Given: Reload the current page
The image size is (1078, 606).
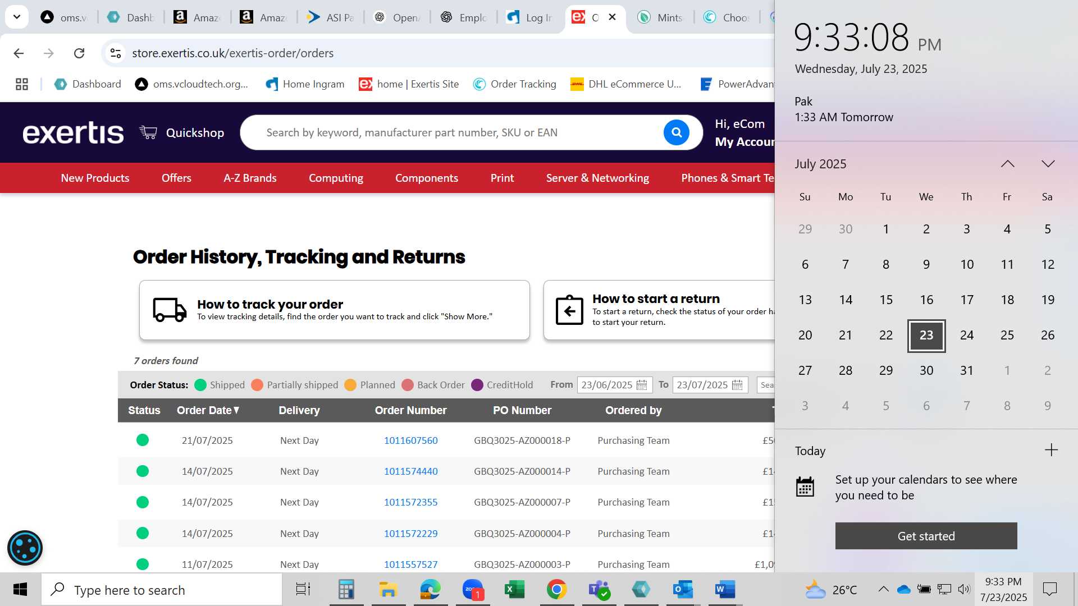Looking at the screenshot, I should [79, 53].
